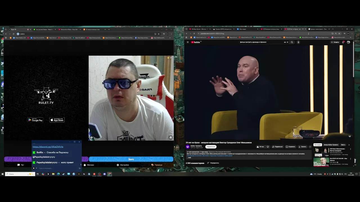The image size is (360, 202).
Task: Open the Windows Start menu
Action: (2, 174)
